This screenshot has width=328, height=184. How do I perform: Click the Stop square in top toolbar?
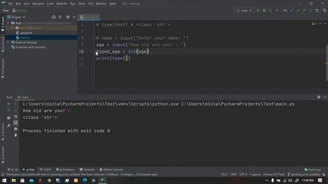tap(277, 10)
